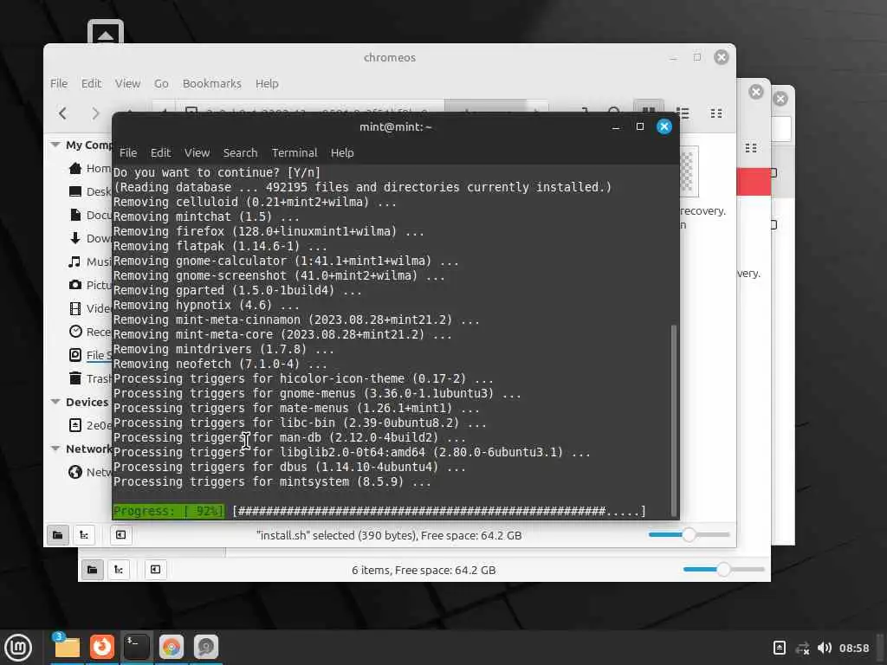Click status text '6 items, Free space'
This screenshot has width=887, height=665.
(x=424, y=570)
